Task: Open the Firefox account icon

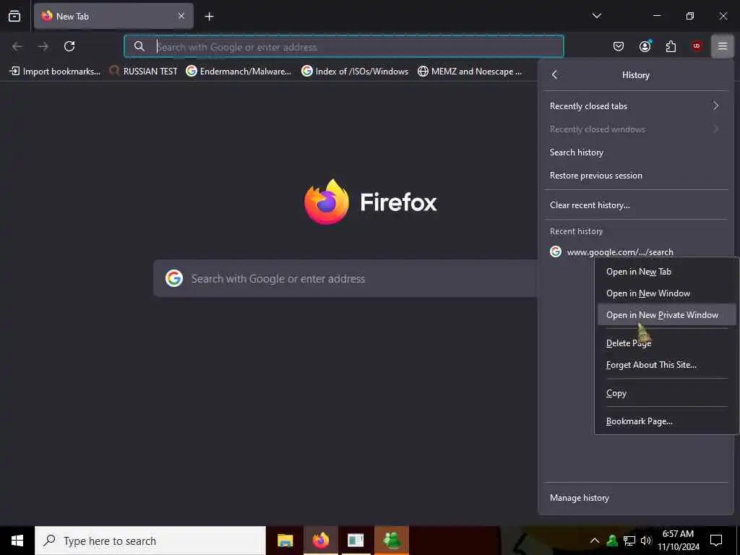Action: [x=645, y=46]
